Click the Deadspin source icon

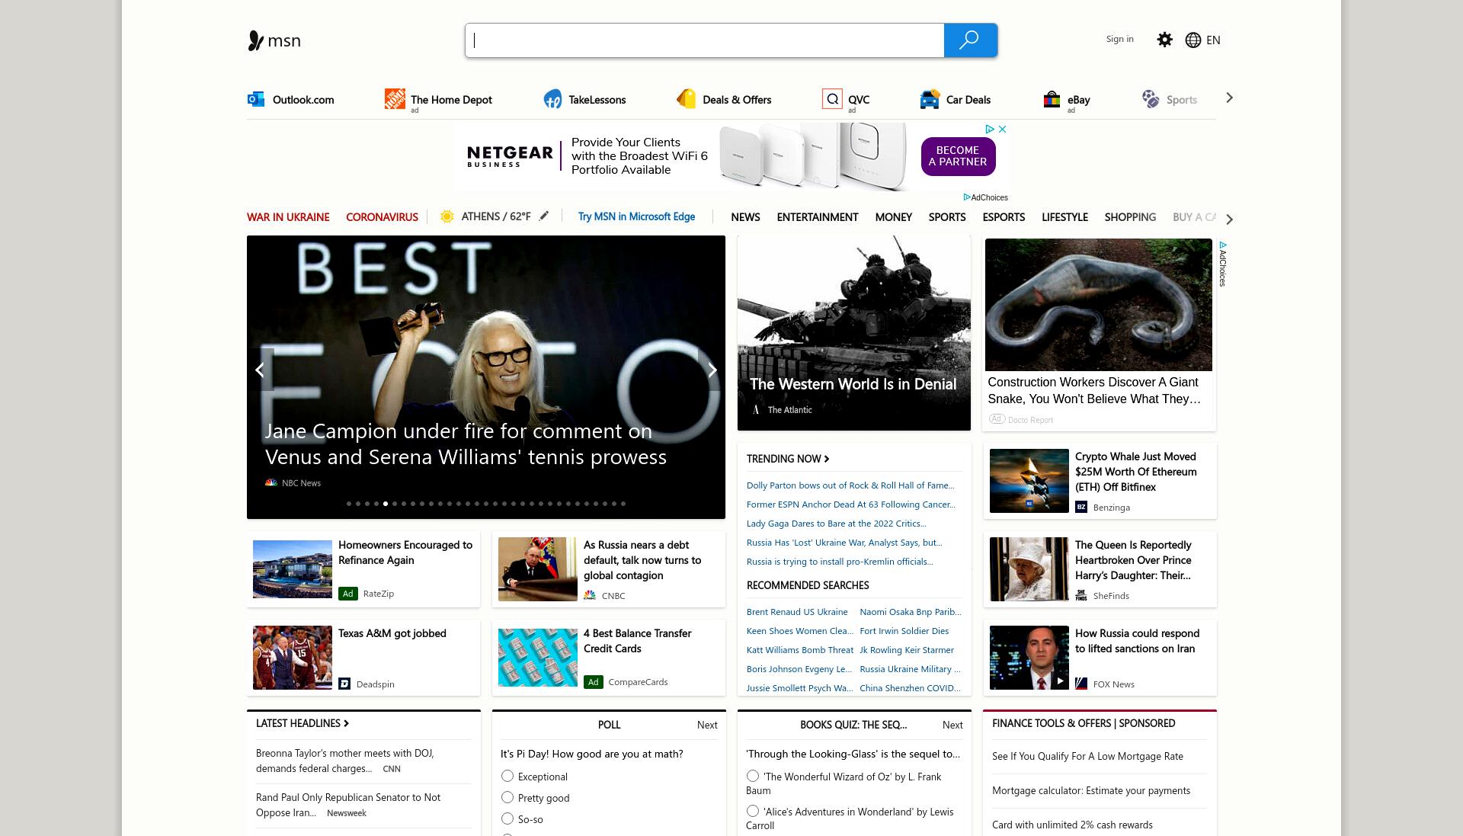(344, 684)
